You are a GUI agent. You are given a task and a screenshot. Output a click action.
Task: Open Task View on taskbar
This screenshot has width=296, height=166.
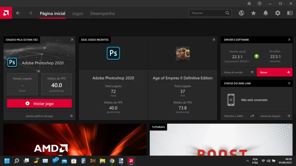[26, 161]
